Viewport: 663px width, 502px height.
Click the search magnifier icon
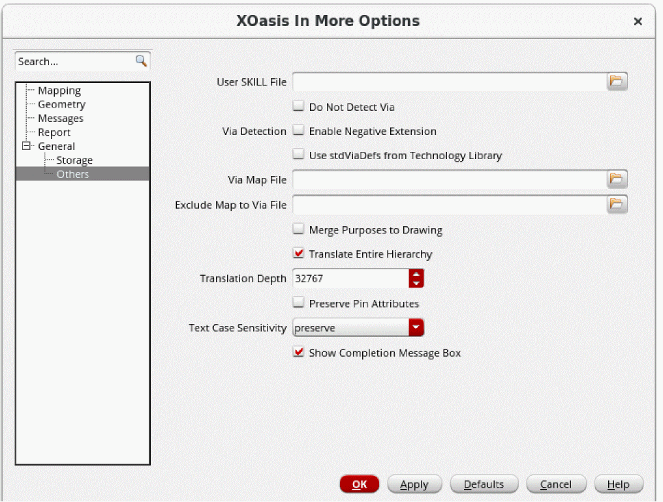[141, 61]
